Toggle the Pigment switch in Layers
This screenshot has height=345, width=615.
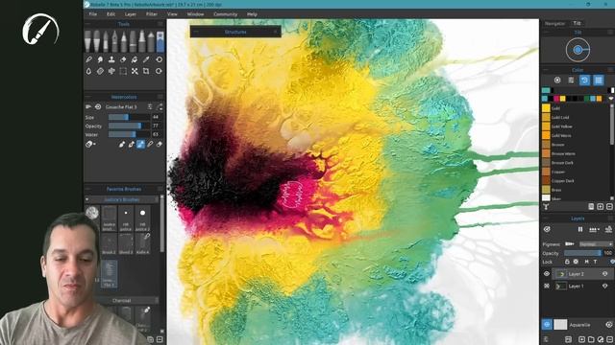569,243
